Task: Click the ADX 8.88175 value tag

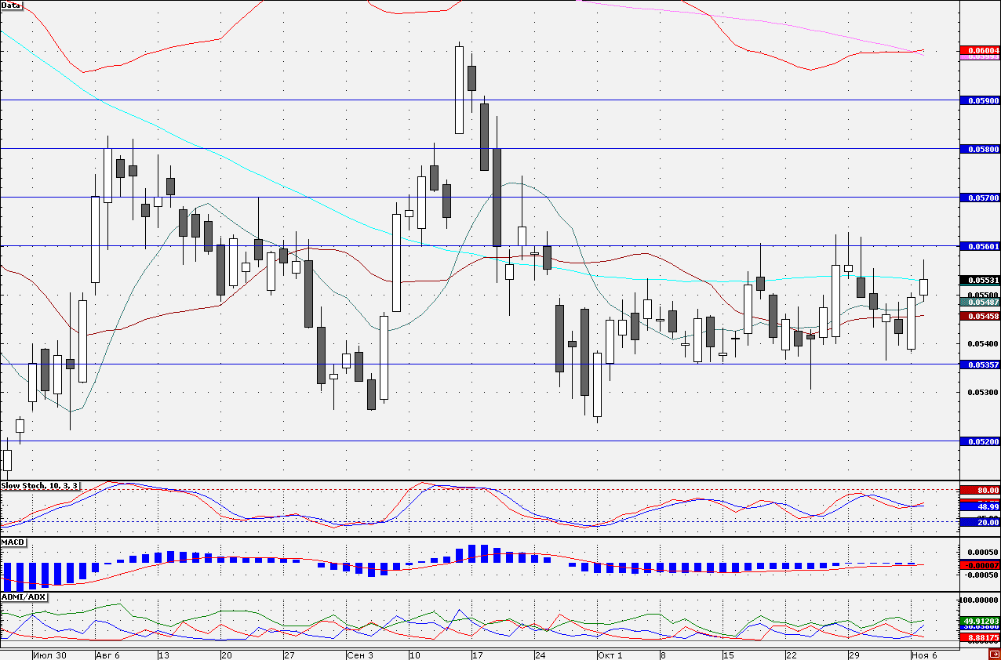Action: (x=981, y=638)
